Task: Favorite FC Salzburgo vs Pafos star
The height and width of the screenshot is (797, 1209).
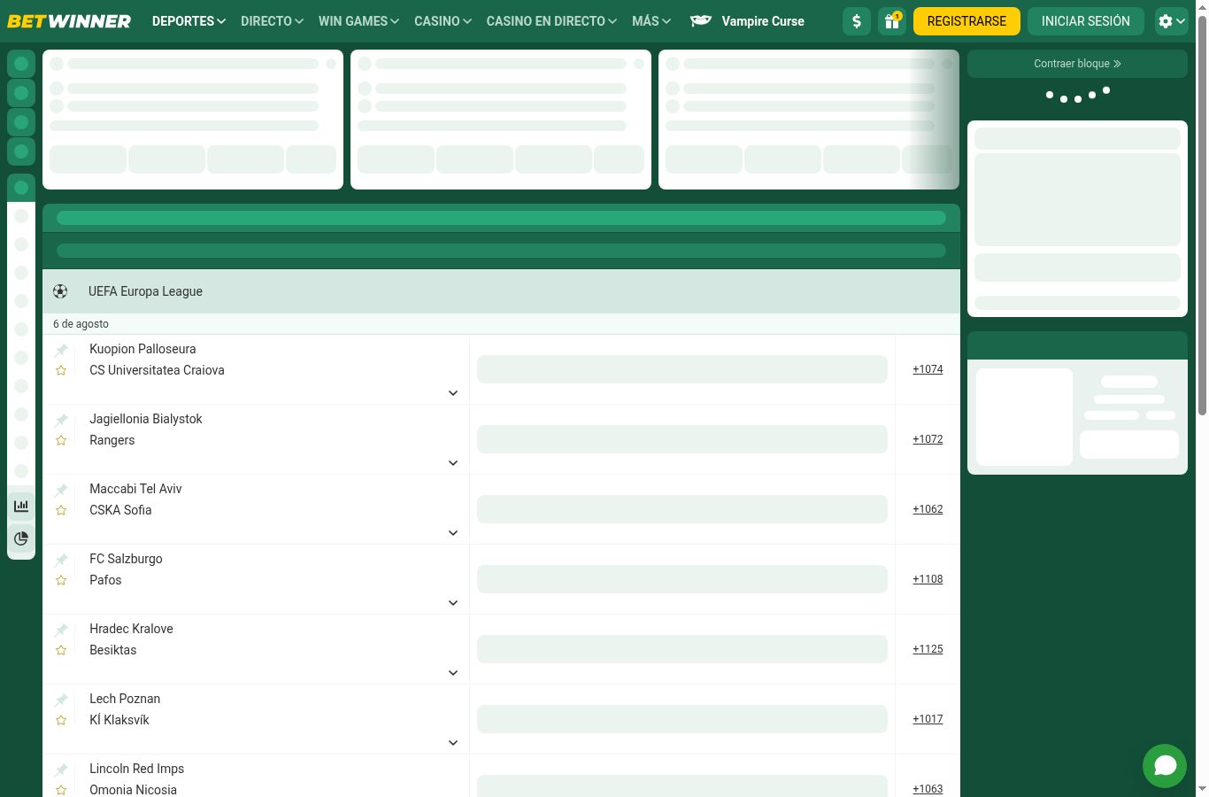Action: [61, 580]
